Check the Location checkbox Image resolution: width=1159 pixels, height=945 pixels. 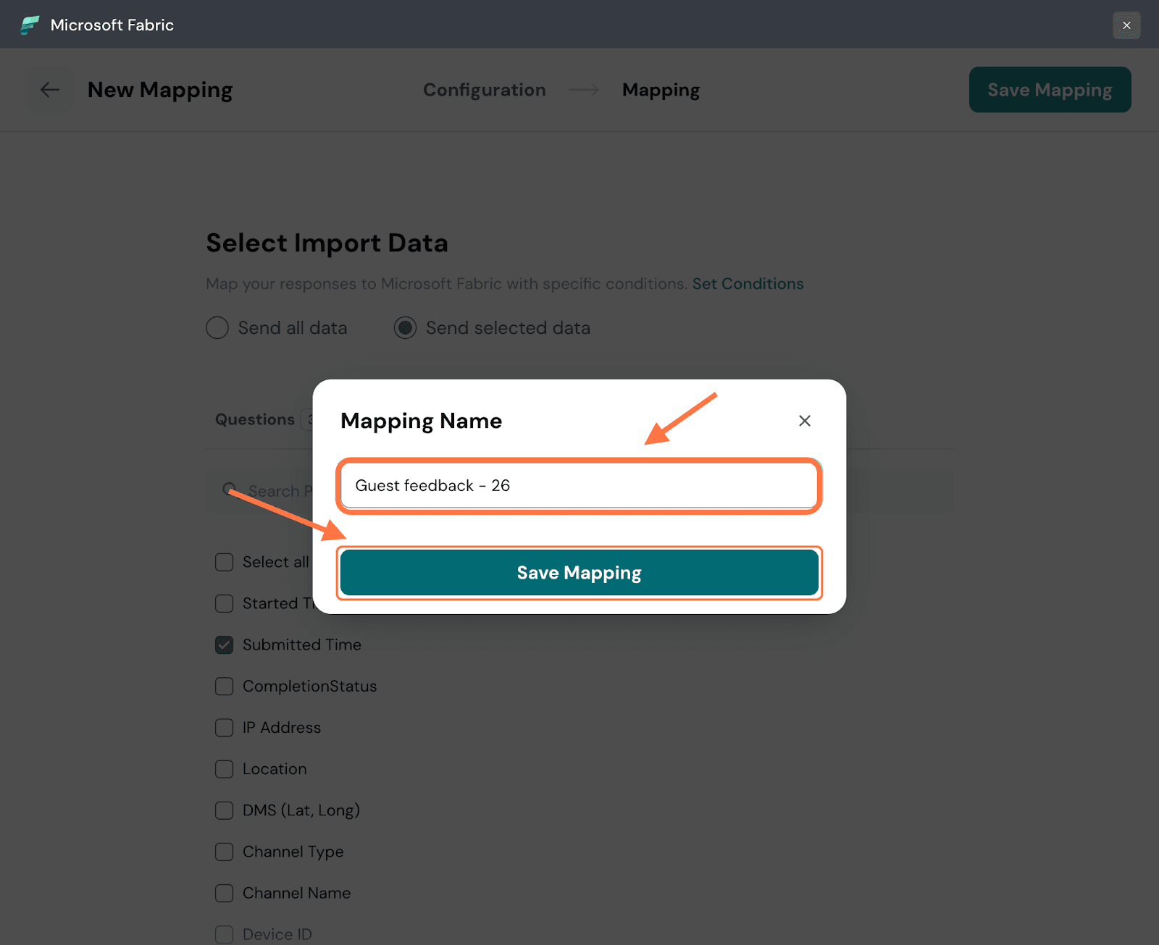click(225, 769)
